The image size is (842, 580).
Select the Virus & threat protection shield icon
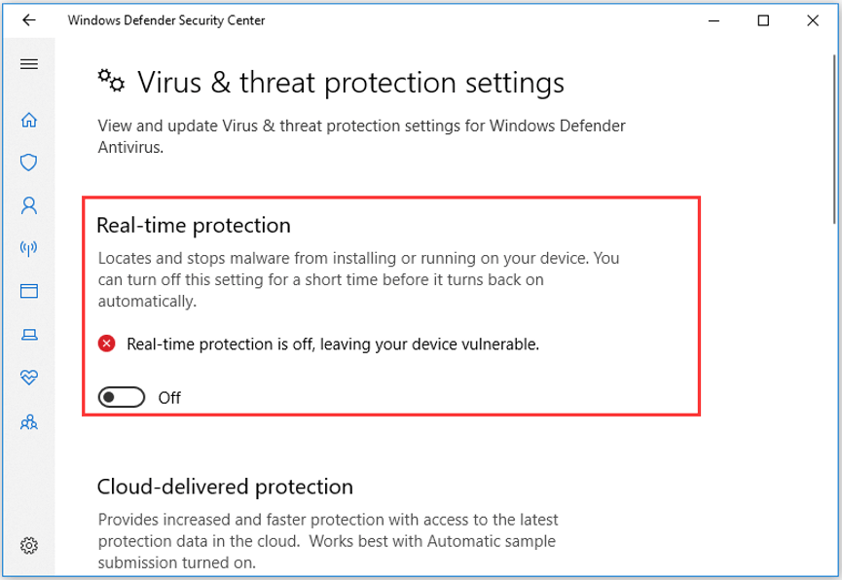[x=29, y=163]
